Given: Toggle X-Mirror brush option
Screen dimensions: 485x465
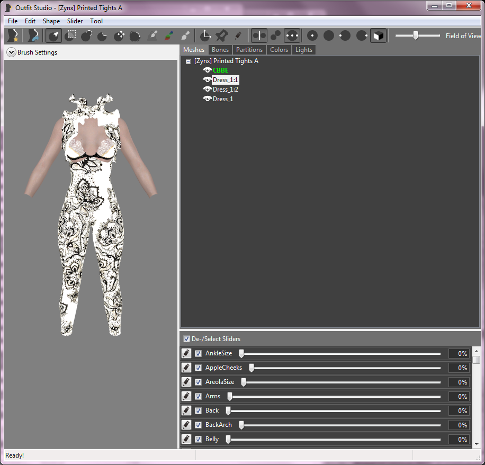Looking at the screenshot, I should 259,35.
